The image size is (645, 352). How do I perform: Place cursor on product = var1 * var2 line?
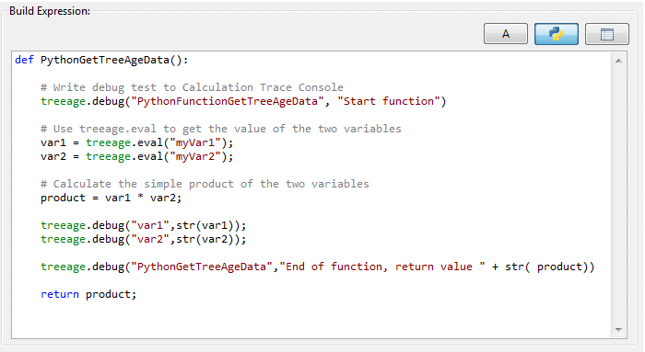tap(111, 198)
